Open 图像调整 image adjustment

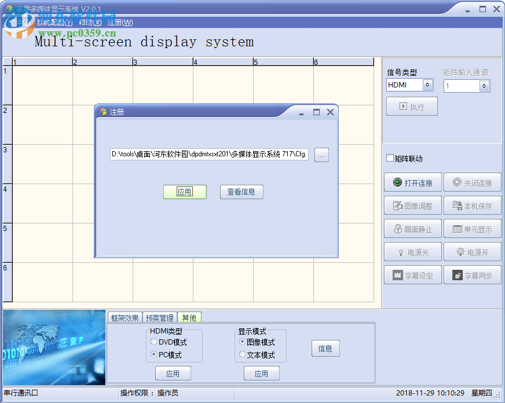click(x=412, y=206)
